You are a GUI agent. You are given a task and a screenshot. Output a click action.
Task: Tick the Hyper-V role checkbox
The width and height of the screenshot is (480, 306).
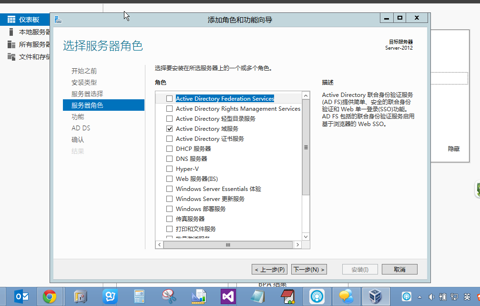[x=169, y=169]
